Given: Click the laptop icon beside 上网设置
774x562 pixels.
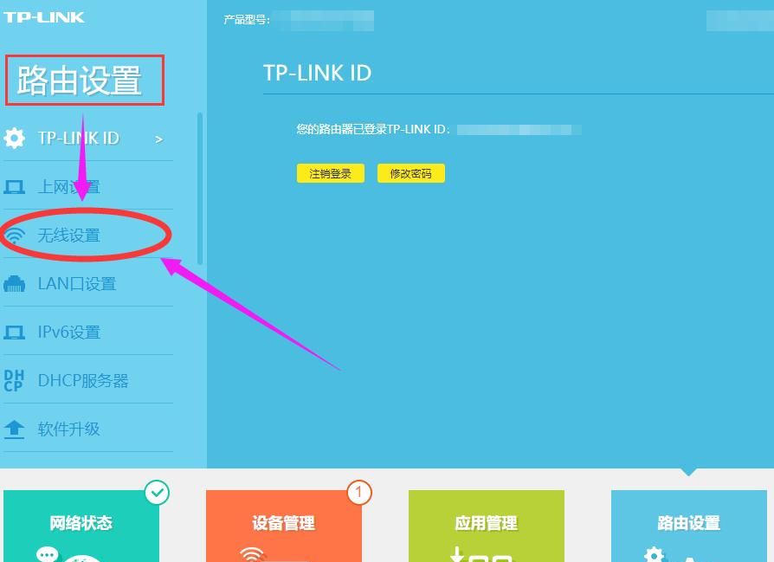Looking at the screenshot, I should click(15, 187).
